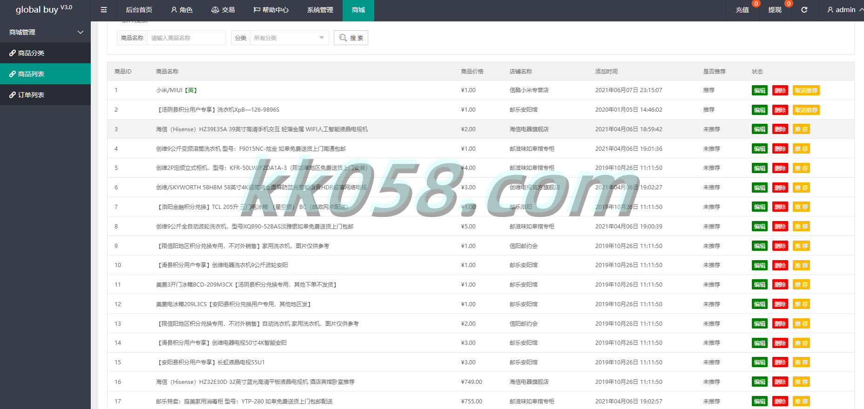Collapse the 商城管理 sidebar section

tap(45, 32)
